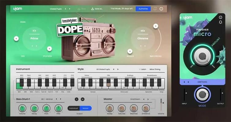Click the info icon in Finisher Micro
Screen dimensions: 231x122
(220, 17)
